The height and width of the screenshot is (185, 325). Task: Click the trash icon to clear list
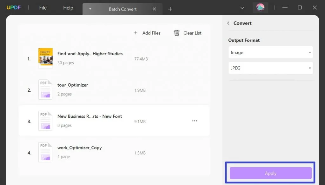pyautogui.click(x=177, y=33)
